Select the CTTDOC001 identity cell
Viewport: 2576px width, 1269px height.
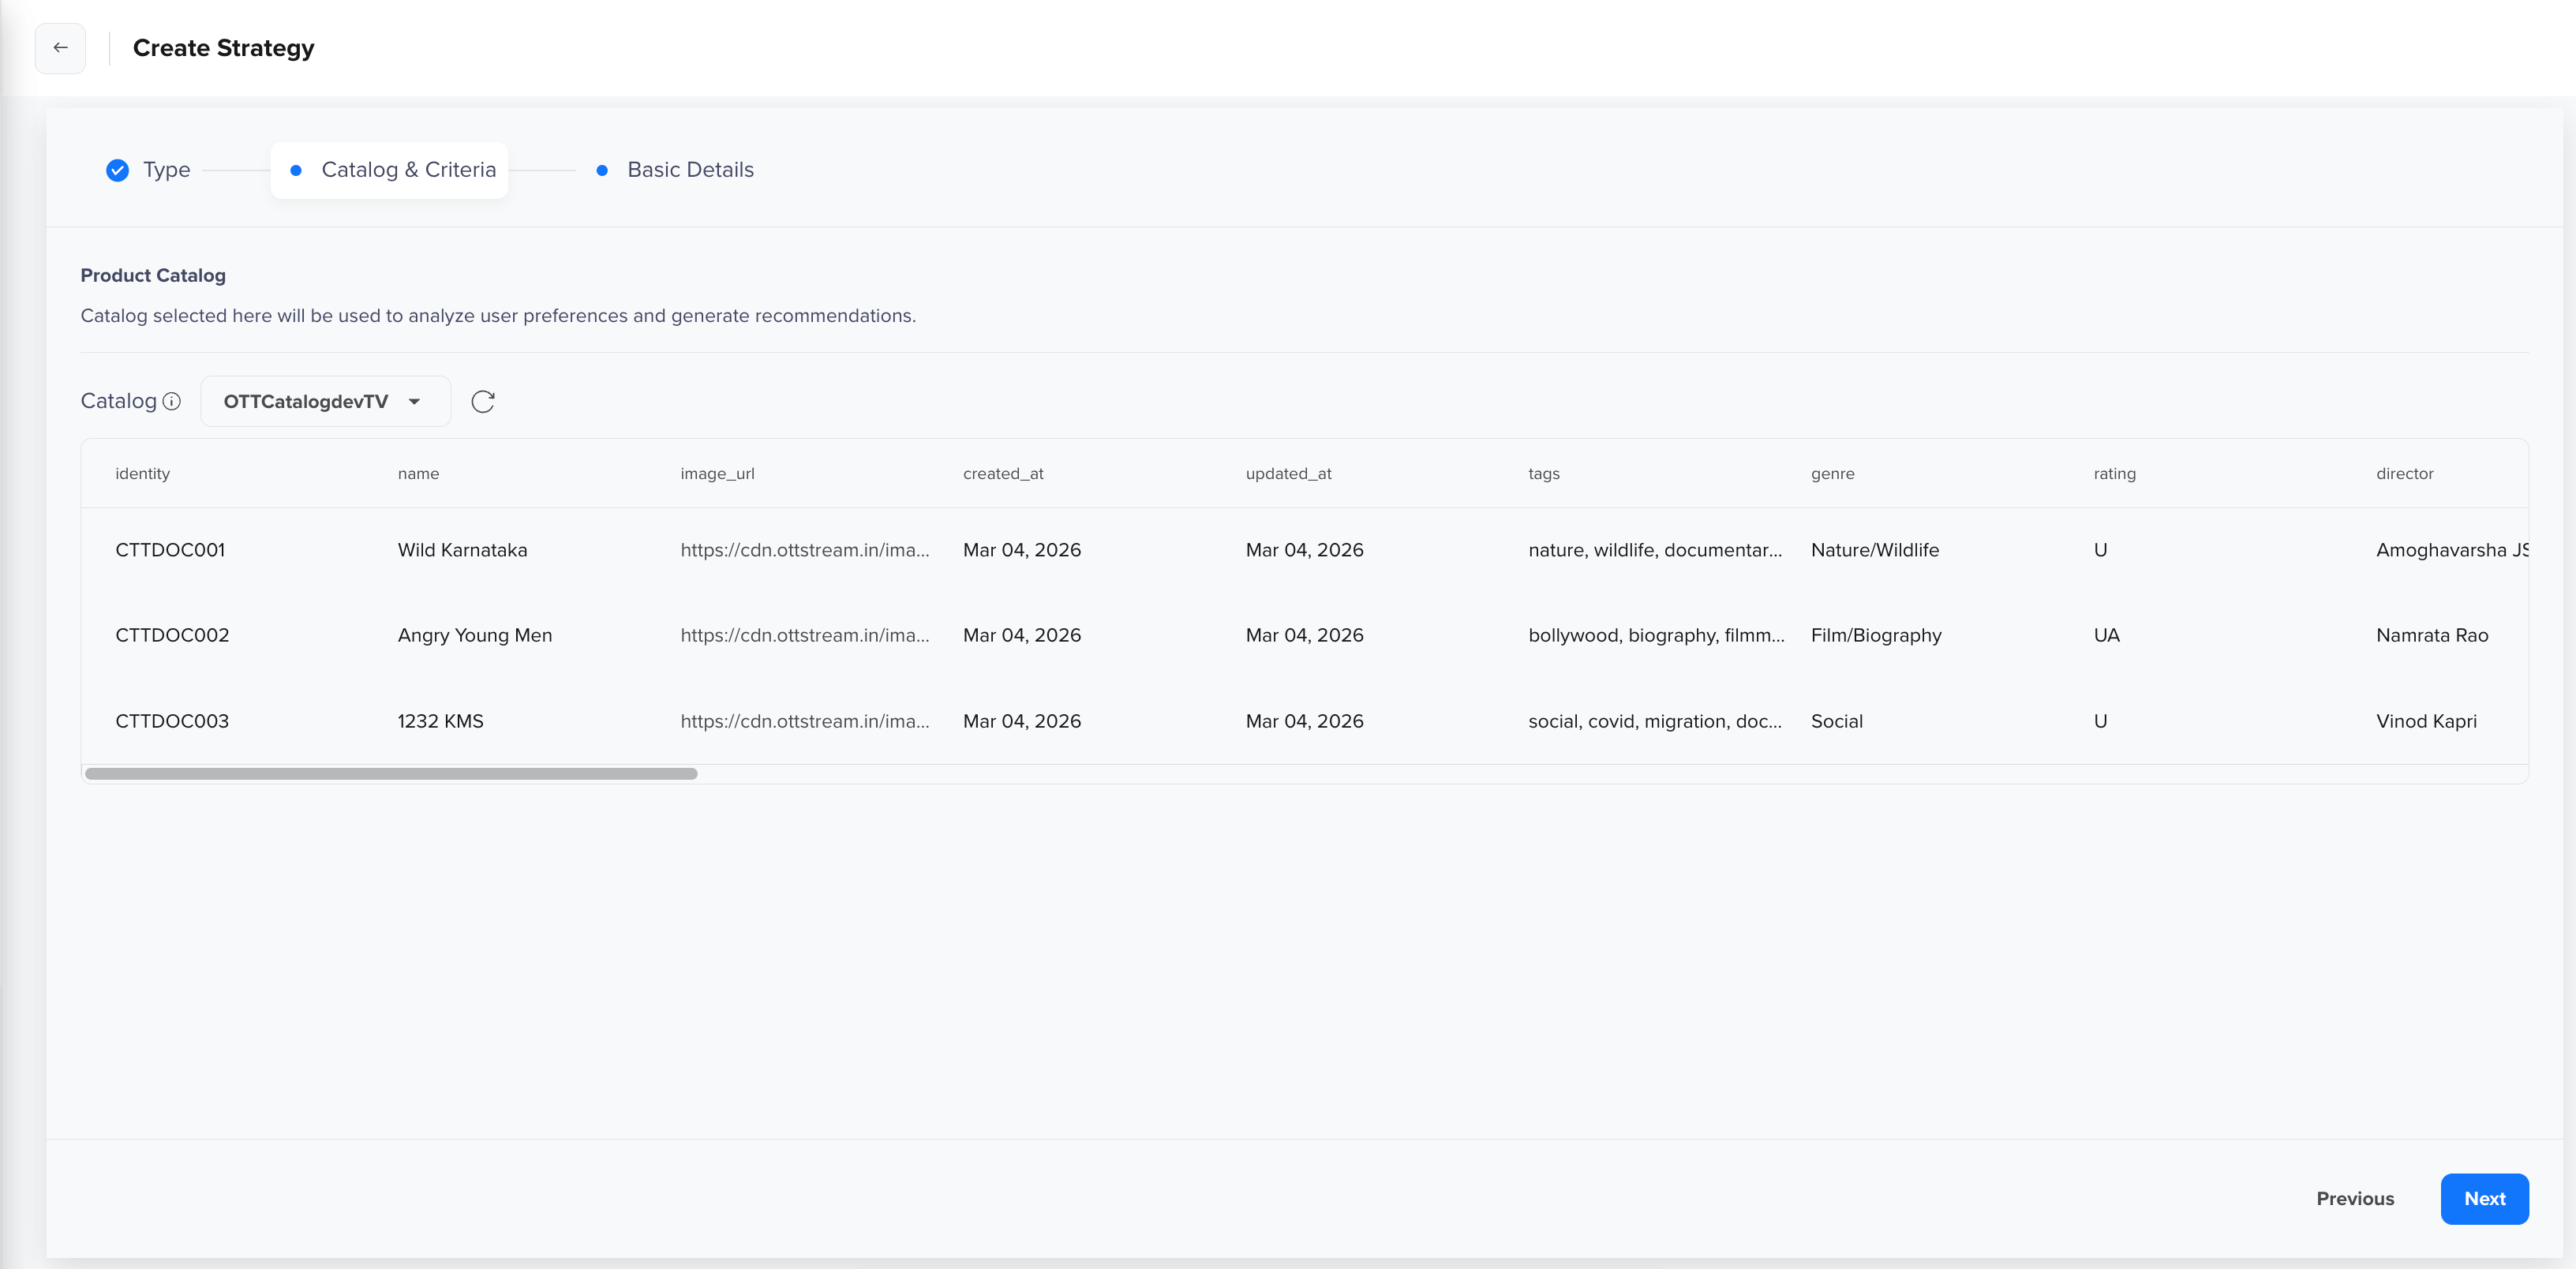pos(170,550)
